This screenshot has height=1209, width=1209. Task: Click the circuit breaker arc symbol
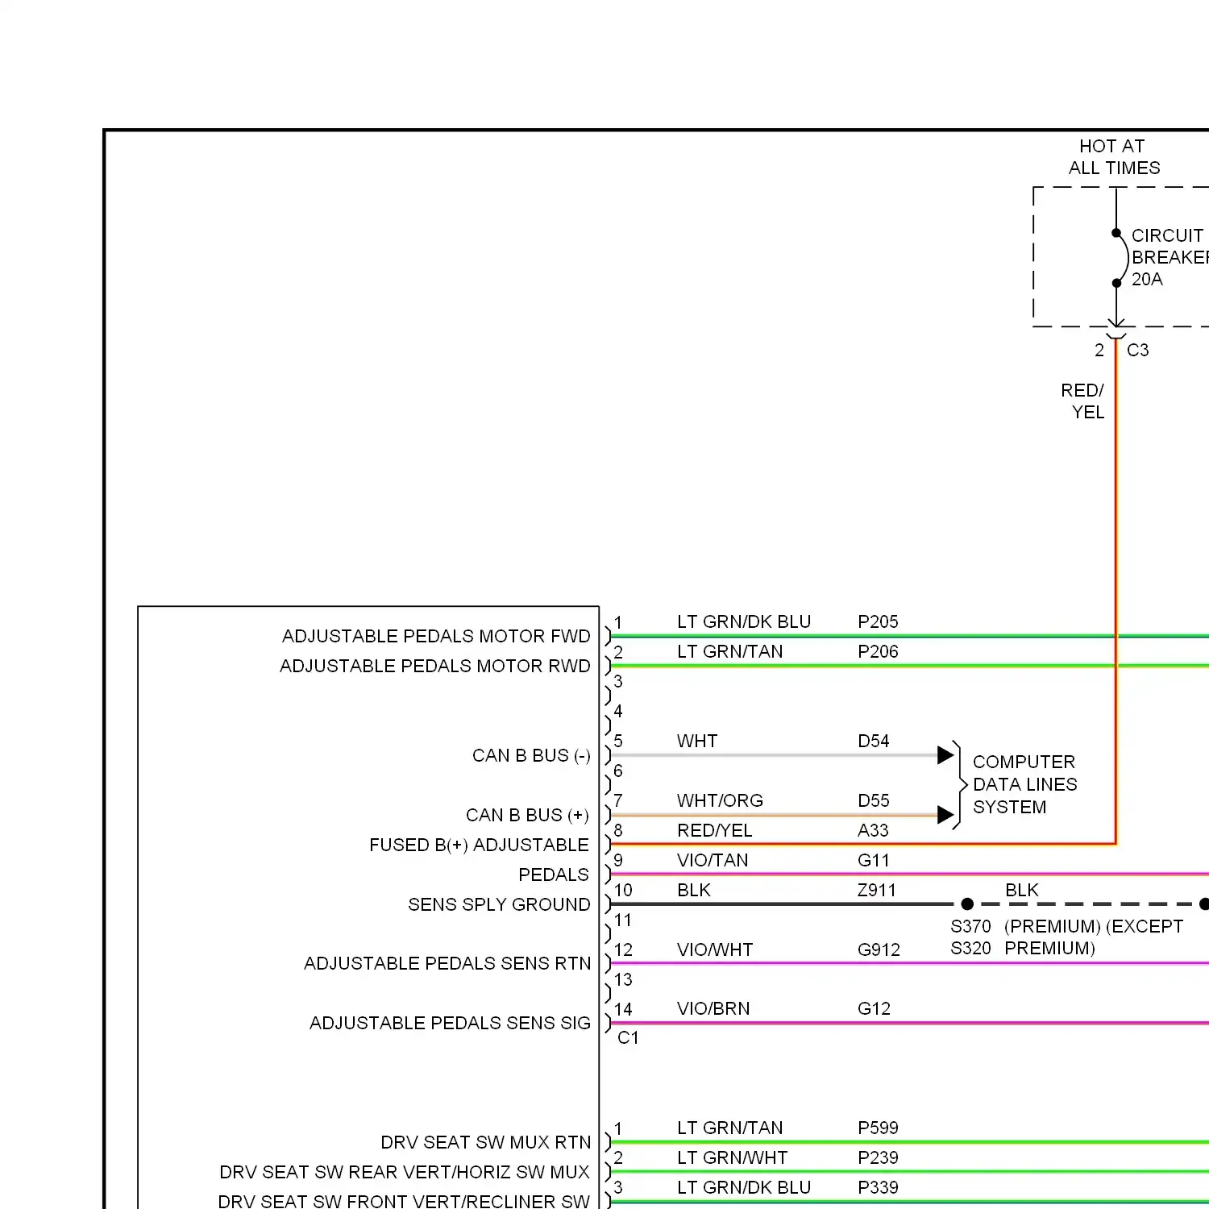click(x=1122, y=258)
